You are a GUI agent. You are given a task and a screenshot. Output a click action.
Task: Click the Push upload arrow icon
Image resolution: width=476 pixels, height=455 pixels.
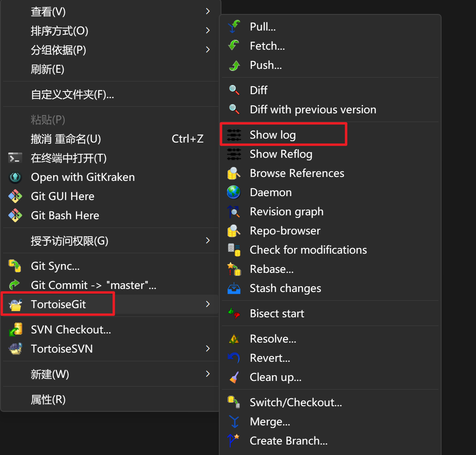234,65
